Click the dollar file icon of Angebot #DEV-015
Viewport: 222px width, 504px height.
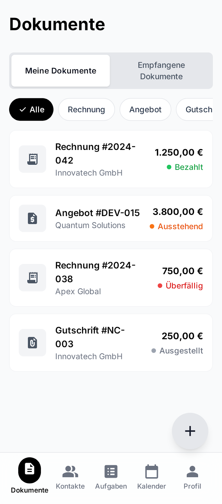coord(32,218)
